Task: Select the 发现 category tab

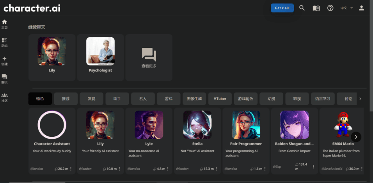Action: click(91, 99)
